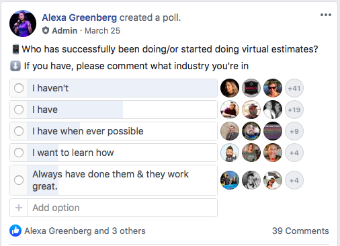Open Alexa Greenberg's profile name link

click(79, 17)
